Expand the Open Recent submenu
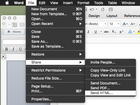140x105 pixels. (55, 24)
